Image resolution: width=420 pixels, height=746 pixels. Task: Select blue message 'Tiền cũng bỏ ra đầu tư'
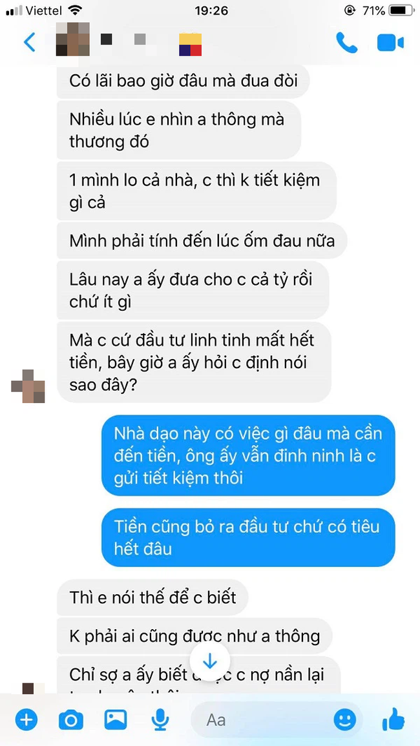click(248, 537)
